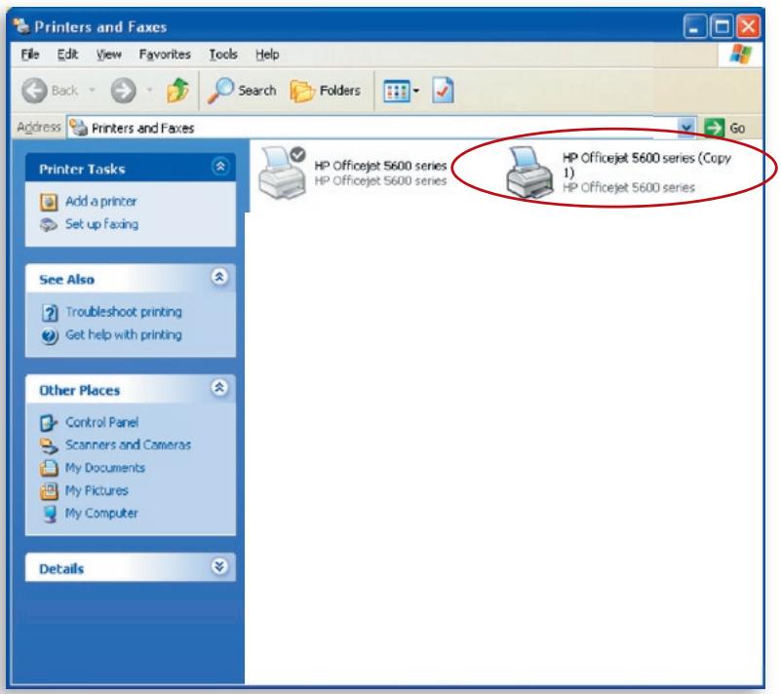Click the HP Officejet 5600 series (Copy 1) name
The image size is (781, 694).
coord(646,165)
